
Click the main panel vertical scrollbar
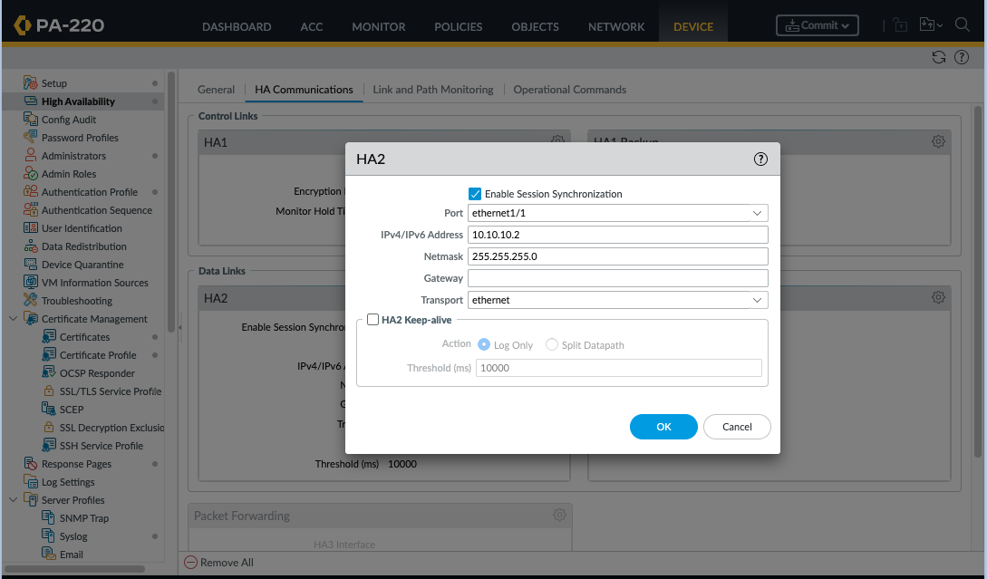tap(978, 281)
